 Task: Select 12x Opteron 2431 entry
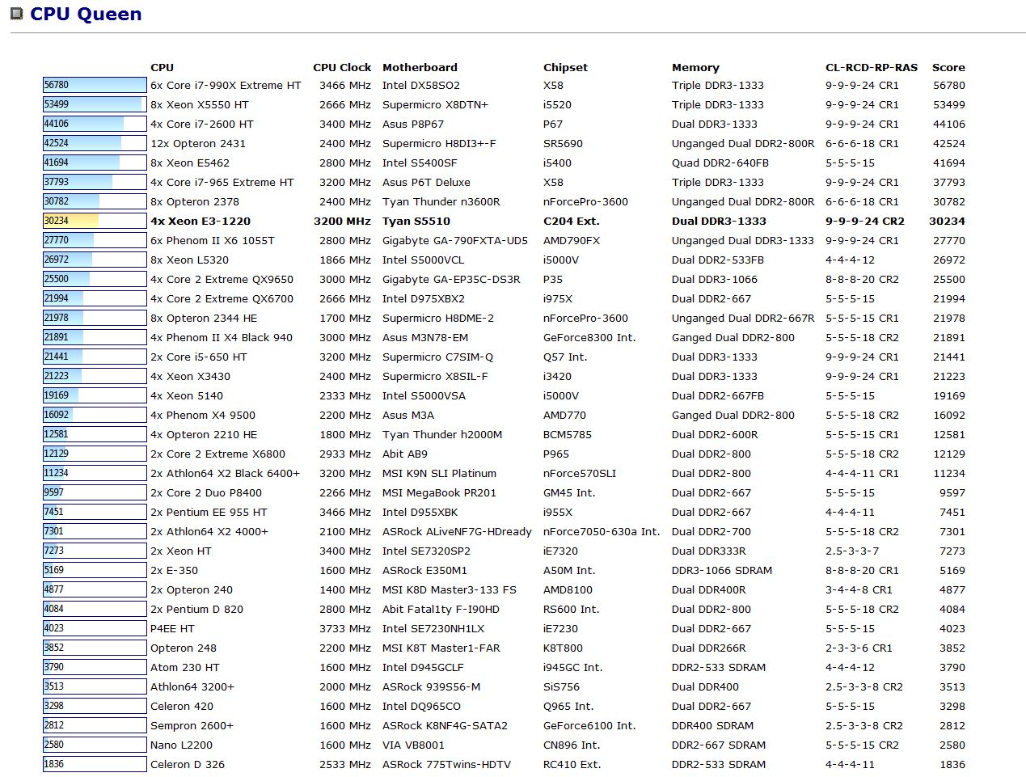click(x=198, y=143)
